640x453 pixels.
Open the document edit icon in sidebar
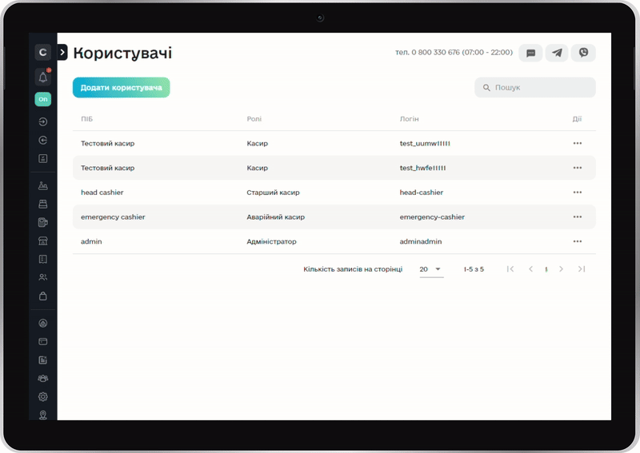click(43, 360)
